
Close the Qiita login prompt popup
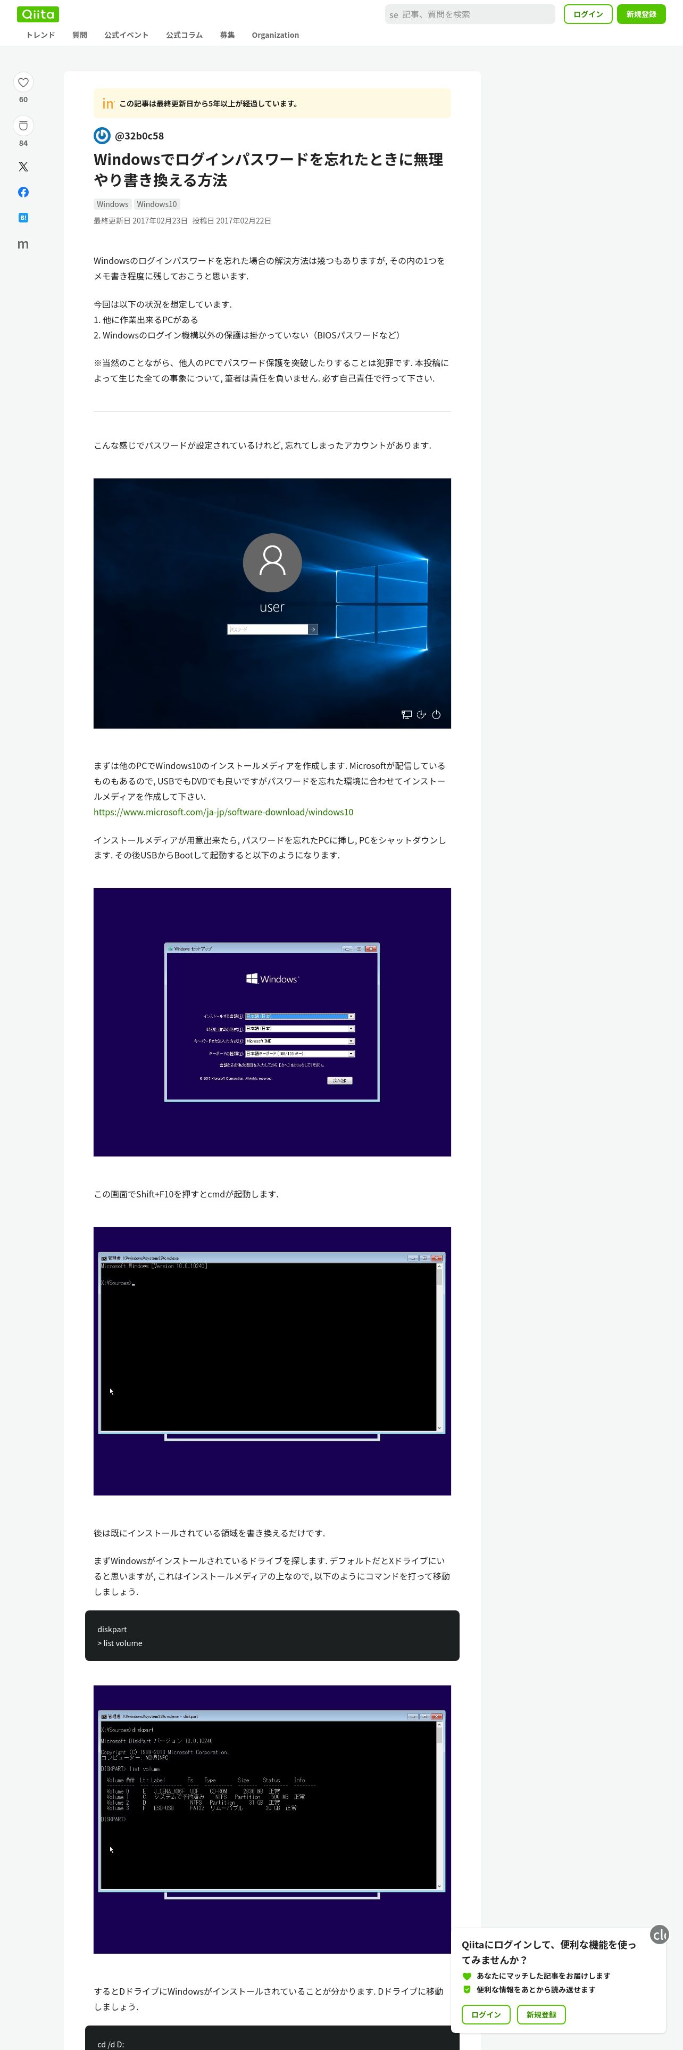[659, 1935]
